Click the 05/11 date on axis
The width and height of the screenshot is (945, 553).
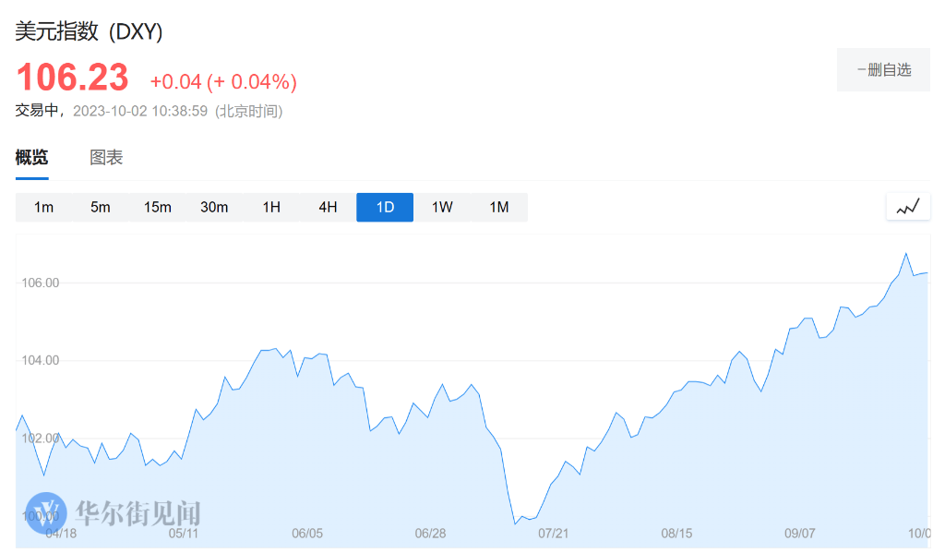184,534
